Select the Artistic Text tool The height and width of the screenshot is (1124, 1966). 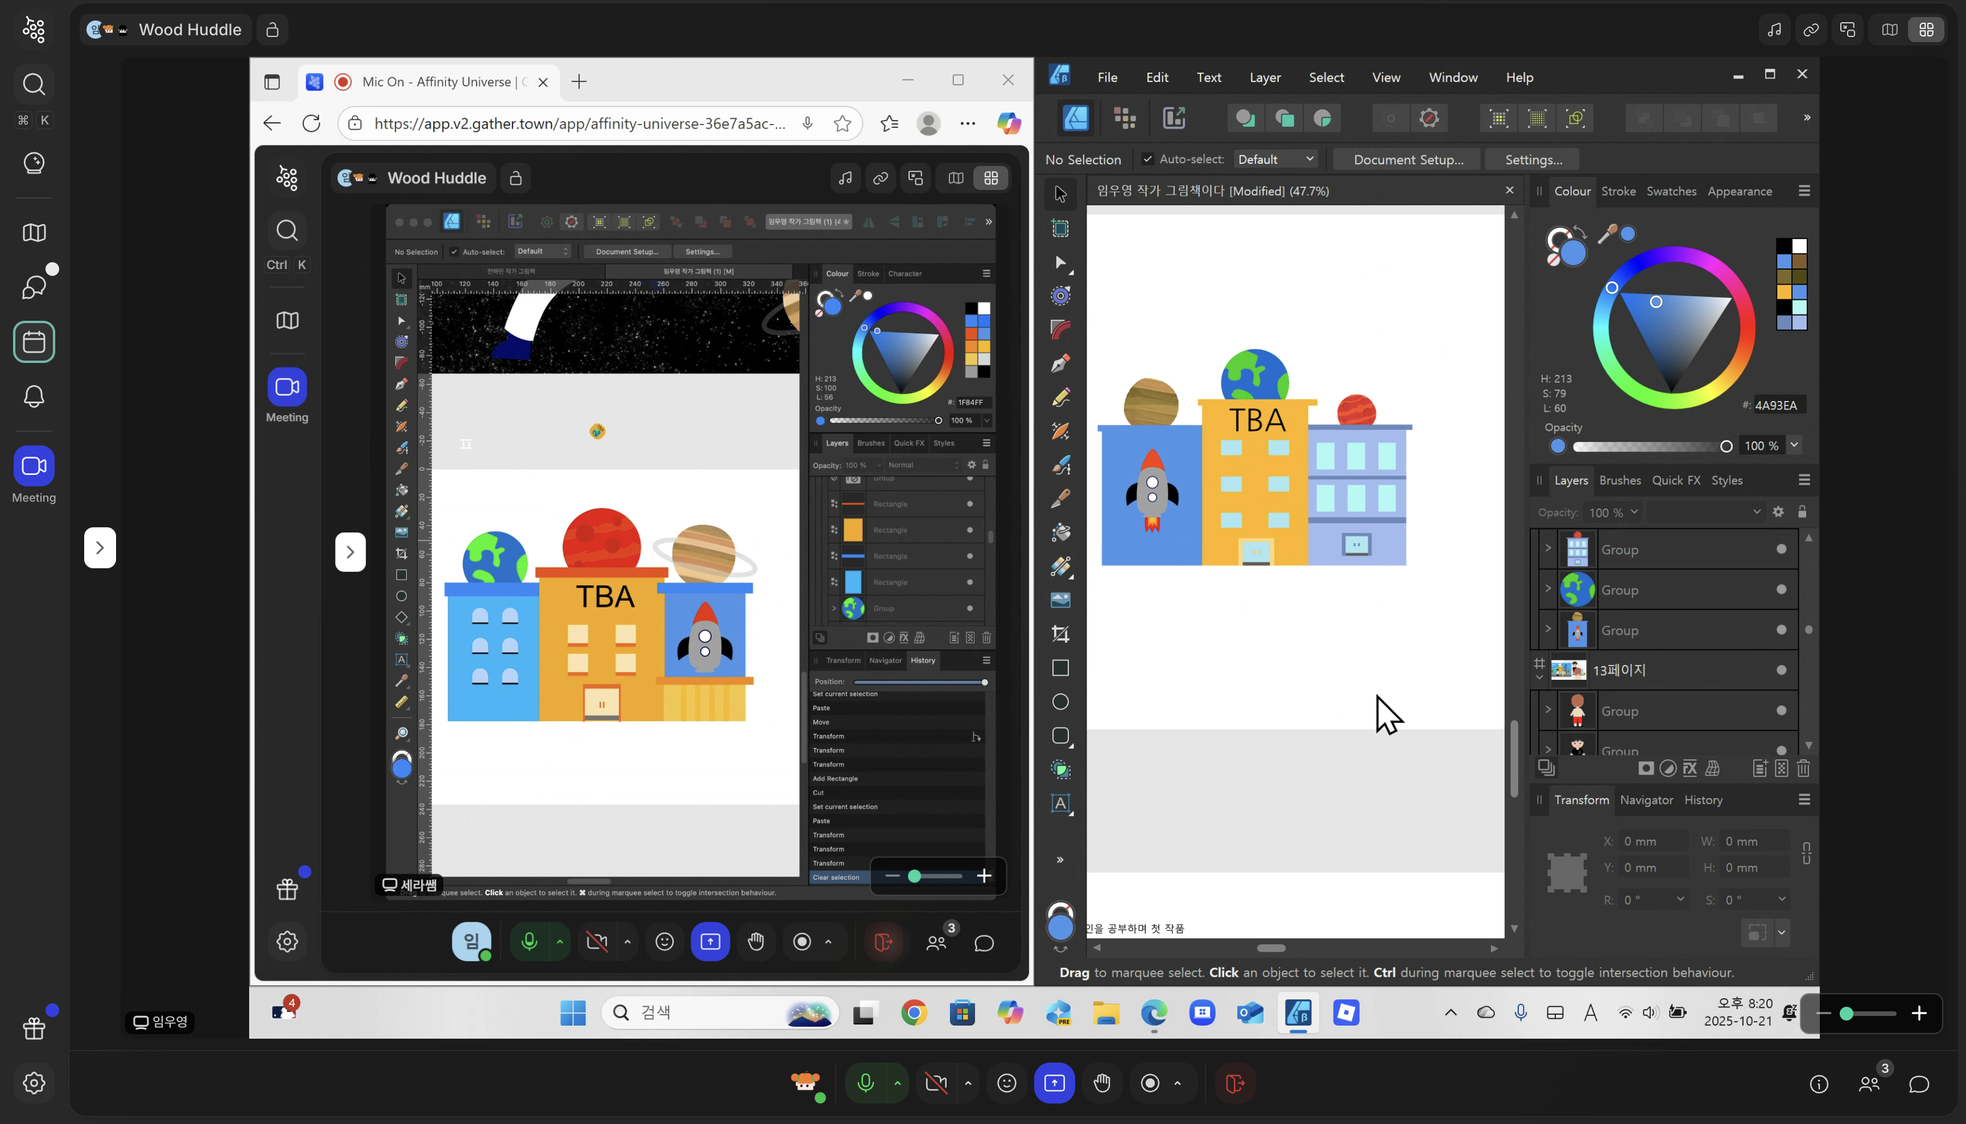(1060, 804)
